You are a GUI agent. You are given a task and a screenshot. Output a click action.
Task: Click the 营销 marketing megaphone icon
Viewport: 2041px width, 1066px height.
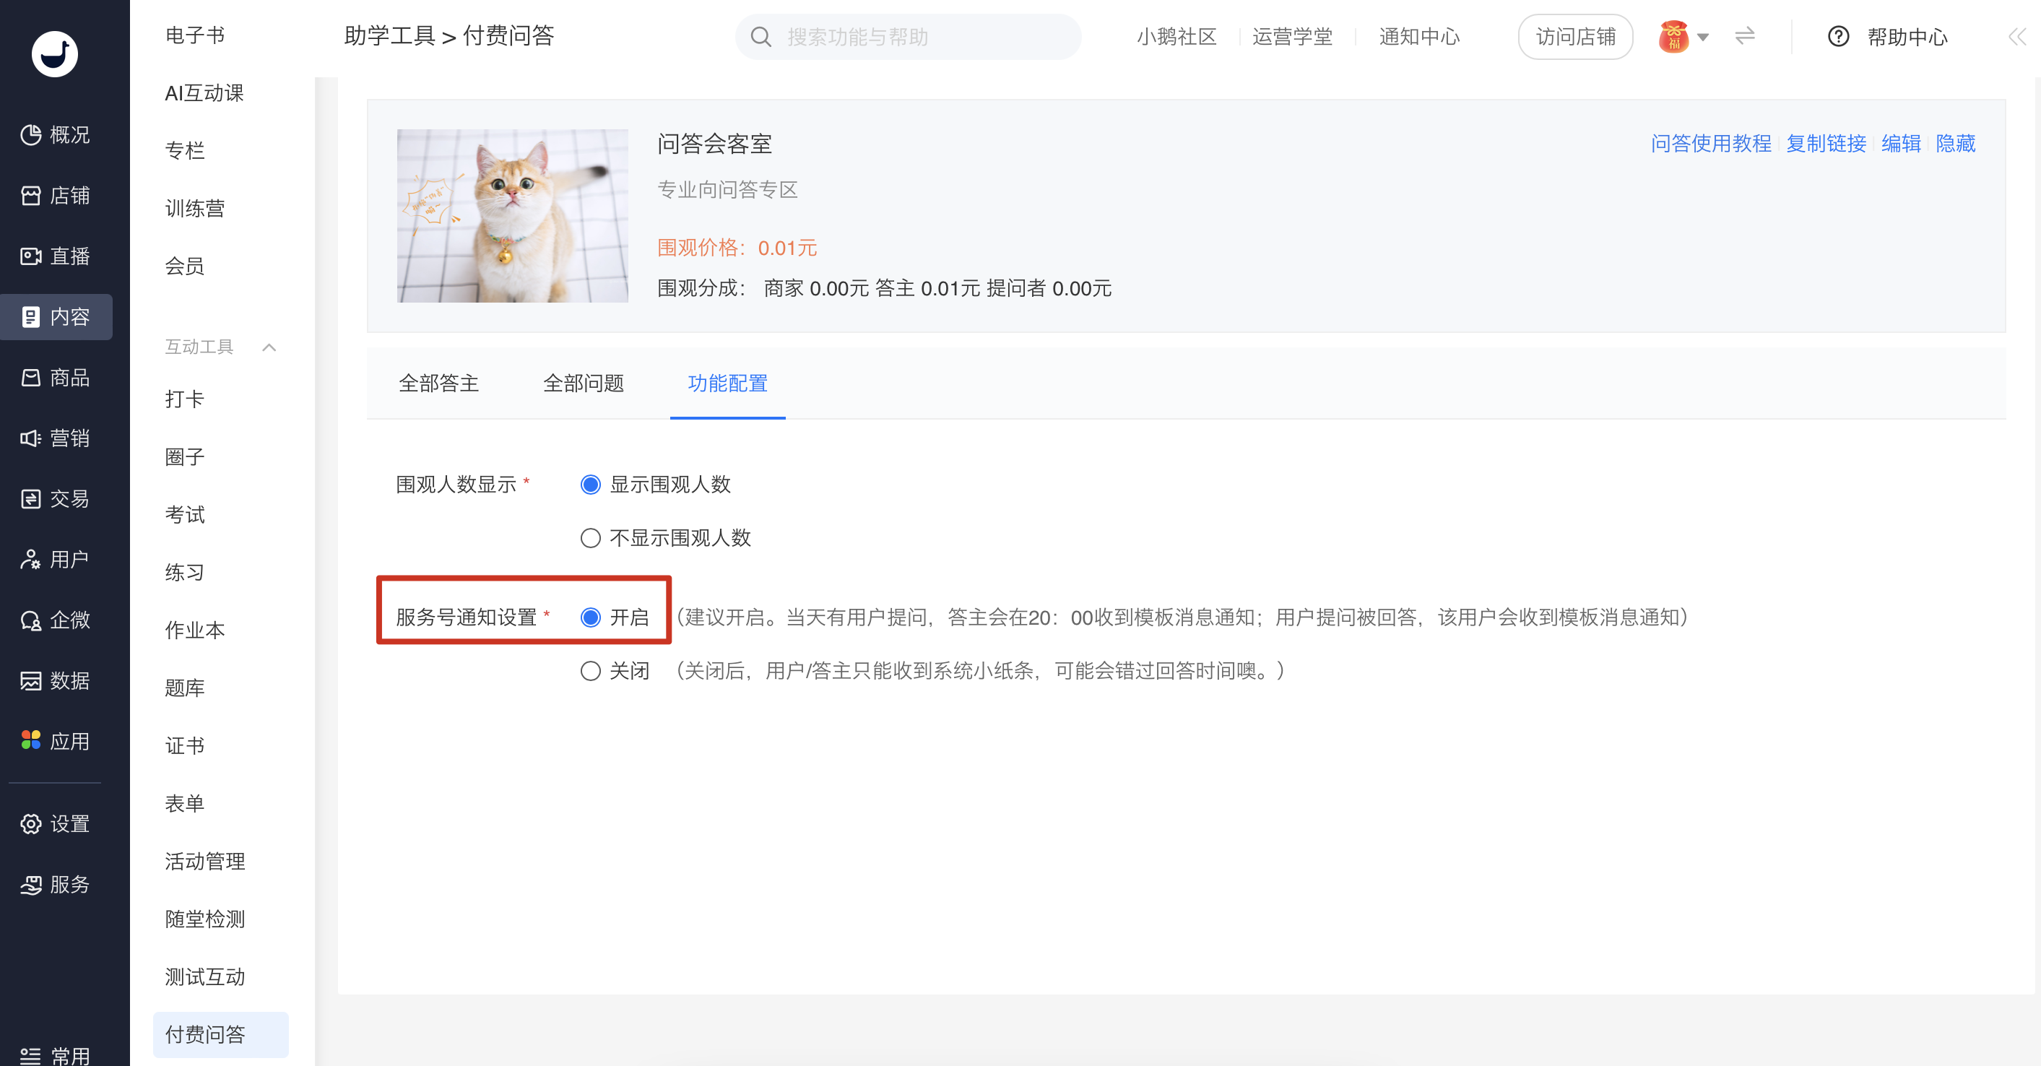(x=31, y=438)
